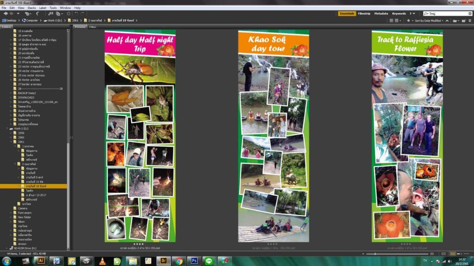Open thumbnail quality options dropdown
Image resolution: width=474 pixels, height=266 pixels.
click(x=397, y=21)
